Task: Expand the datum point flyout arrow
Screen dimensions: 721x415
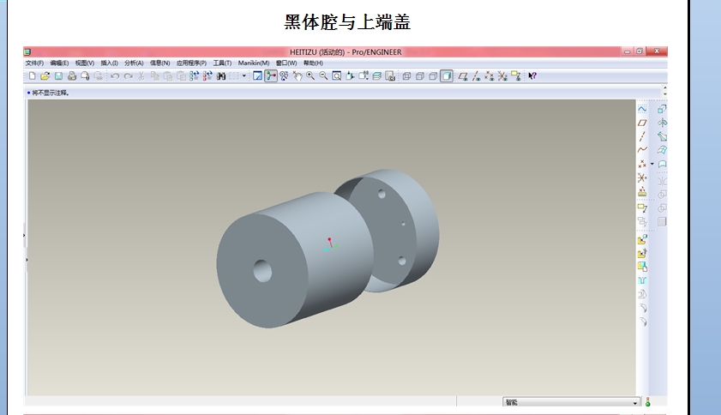Action: pos(652,164)
